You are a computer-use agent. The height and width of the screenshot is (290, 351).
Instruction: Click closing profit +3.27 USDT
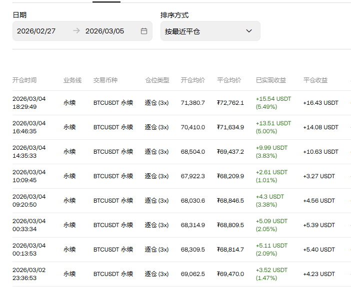(319, 176)
